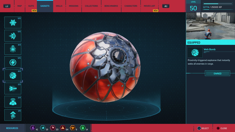Go to the Characters tab
The image size is (235, 132).
pos(131,6)
